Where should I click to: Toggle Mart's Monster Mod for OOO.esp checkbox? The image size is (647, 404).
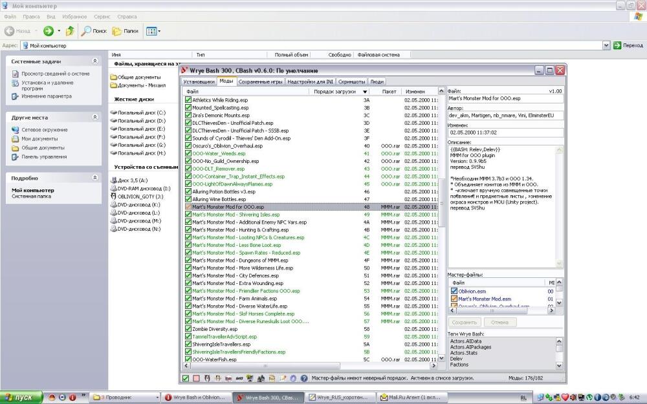tap(188, 207)
